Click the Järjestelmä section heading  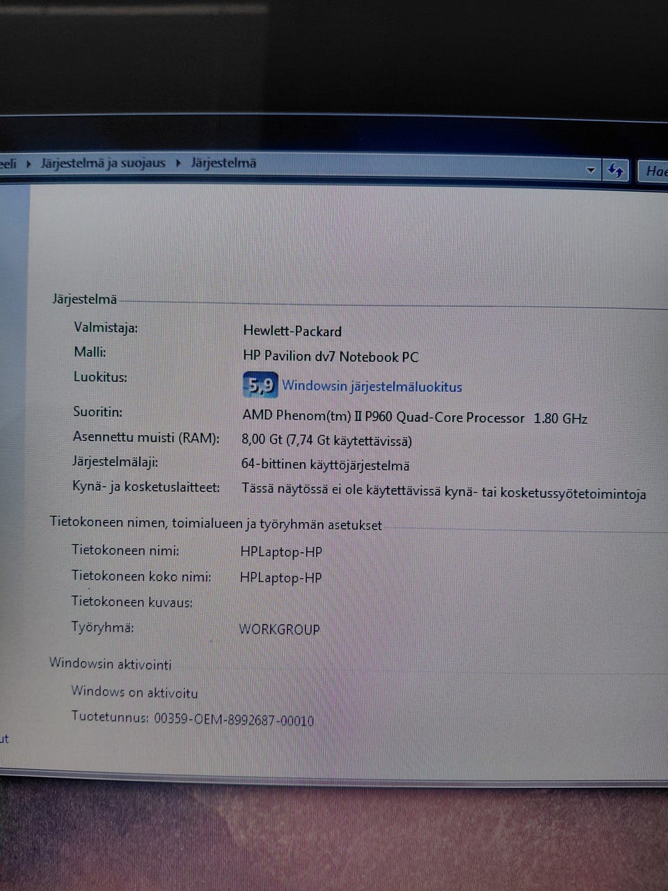pyautogui.click(x=84, y=299)
